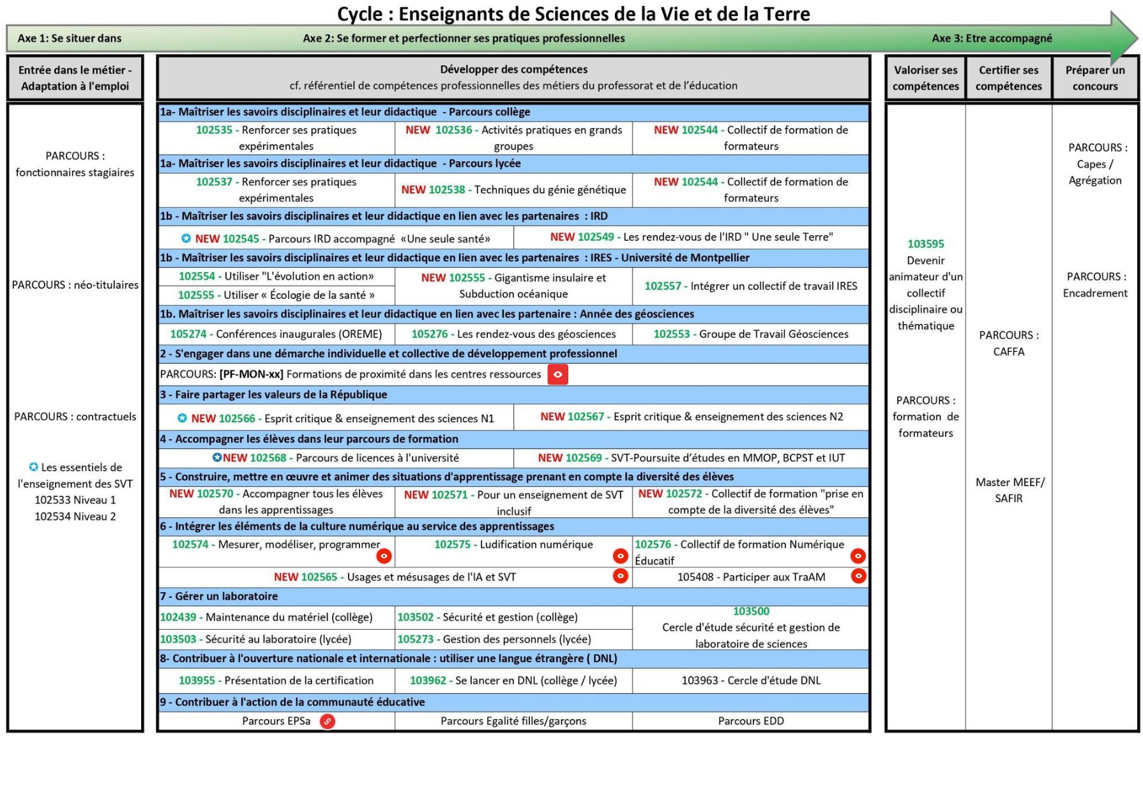Click eye icon for Collectif de formation Numérique Éducatif
Screen dimensions: 1143x801
(858, 556)
